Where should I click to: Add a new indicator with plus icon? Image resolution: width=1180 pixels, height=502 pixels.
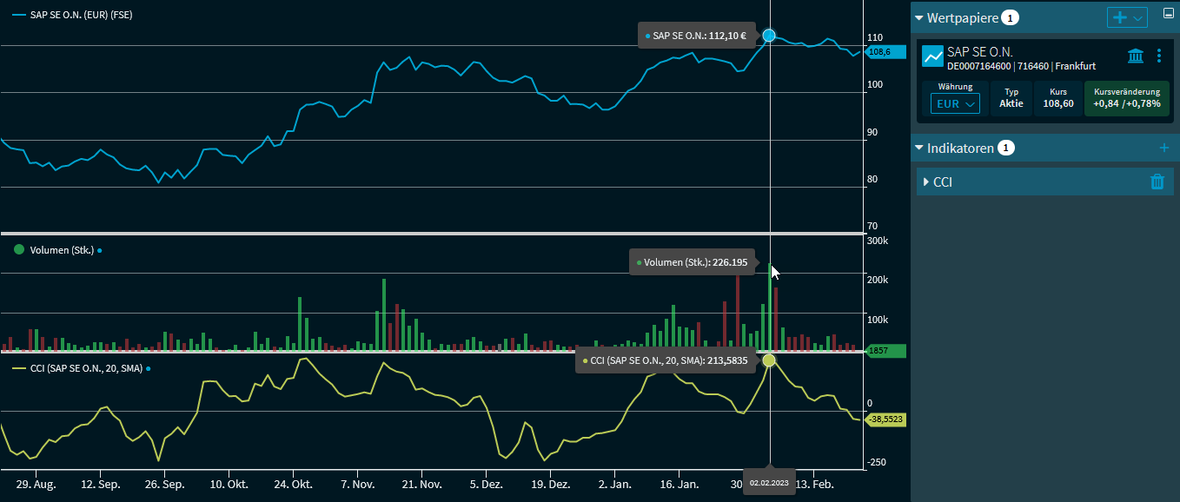(x=1164, y=149)
